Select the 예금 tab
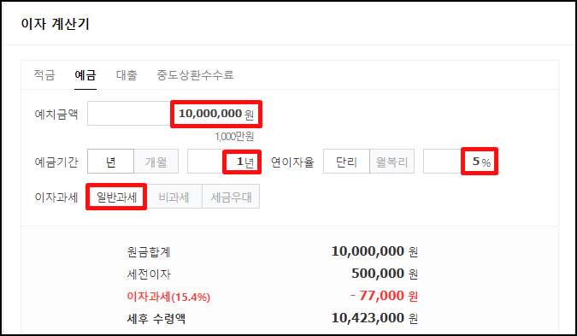The image size is (577, 336). click(x=85, y=75)
